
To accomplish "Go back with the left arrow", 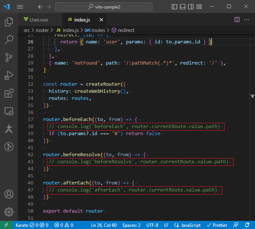I will pos(40,7).
